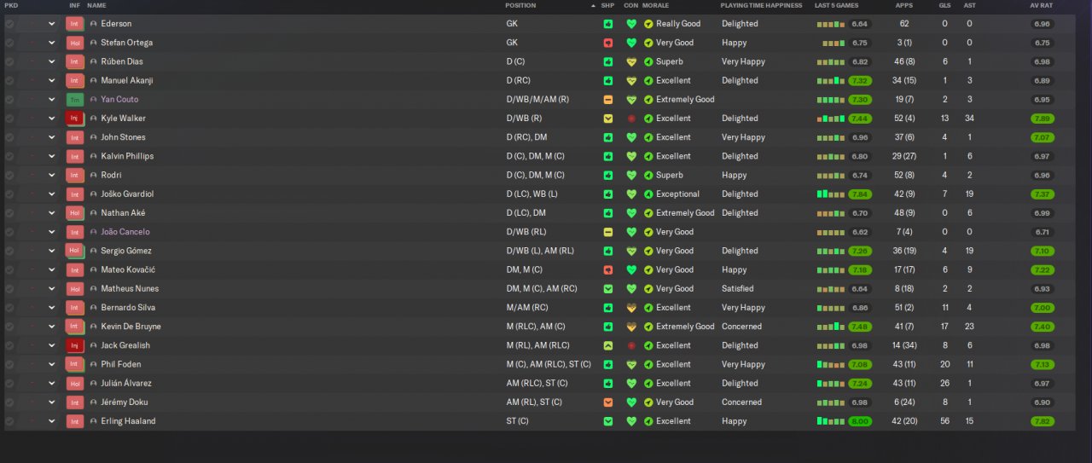This screenshot has width=1092, height=463.
Task: Click Erling Haaland's last 5 games form bars
Action: coord(832,421)
